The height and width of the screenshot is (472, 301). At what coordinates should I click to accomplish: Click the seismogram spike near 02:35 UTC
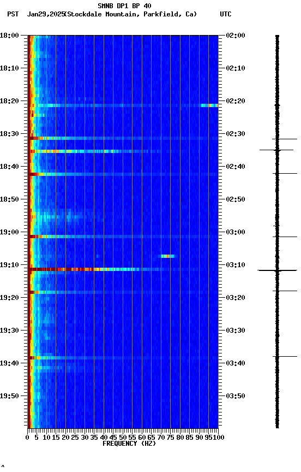click(x=276, y=150)
